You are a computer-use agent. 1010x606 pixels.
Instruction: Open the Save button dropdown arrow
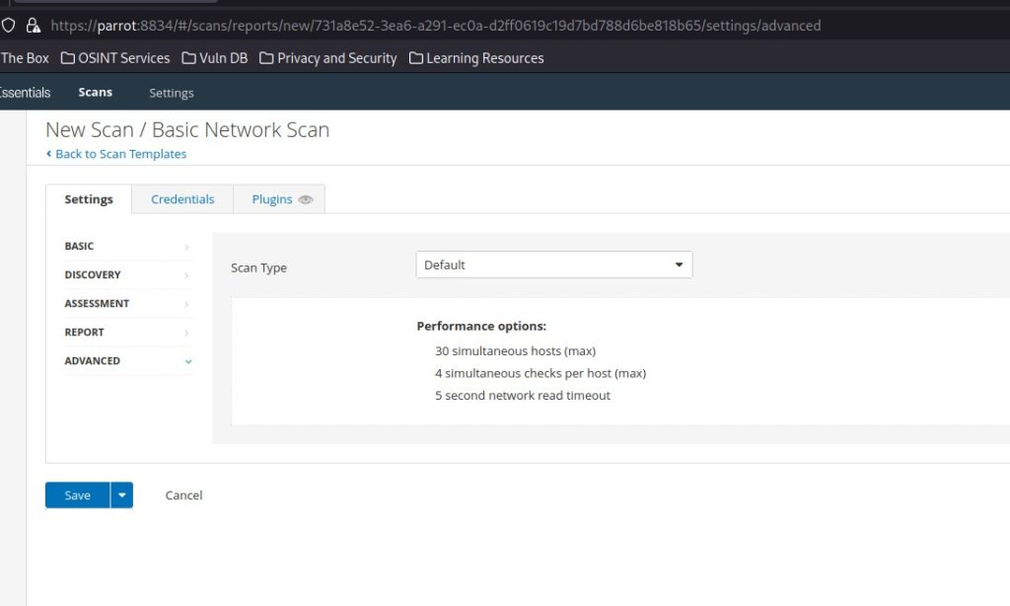point(121,495)
